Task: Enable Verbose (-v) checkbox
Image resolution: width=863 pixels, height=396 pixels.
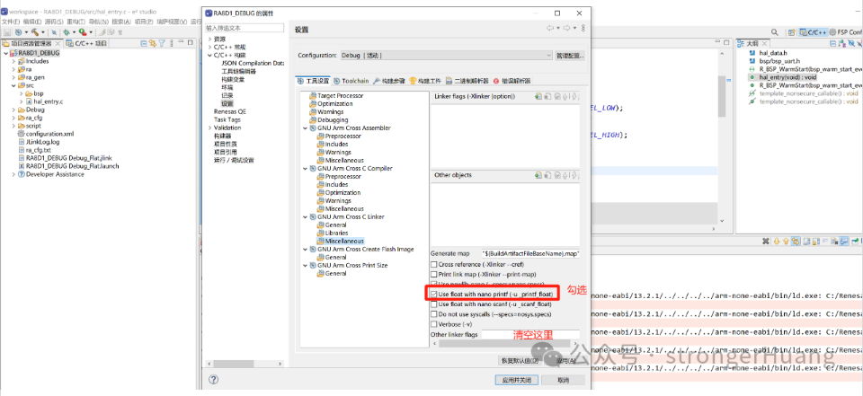Action: [x=433, y=324]
